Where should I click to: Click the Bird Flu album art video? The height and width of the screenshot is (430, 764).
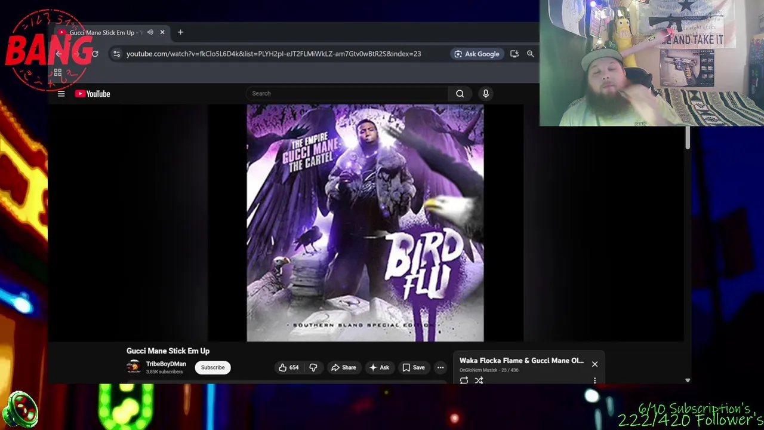pos(365,223)
